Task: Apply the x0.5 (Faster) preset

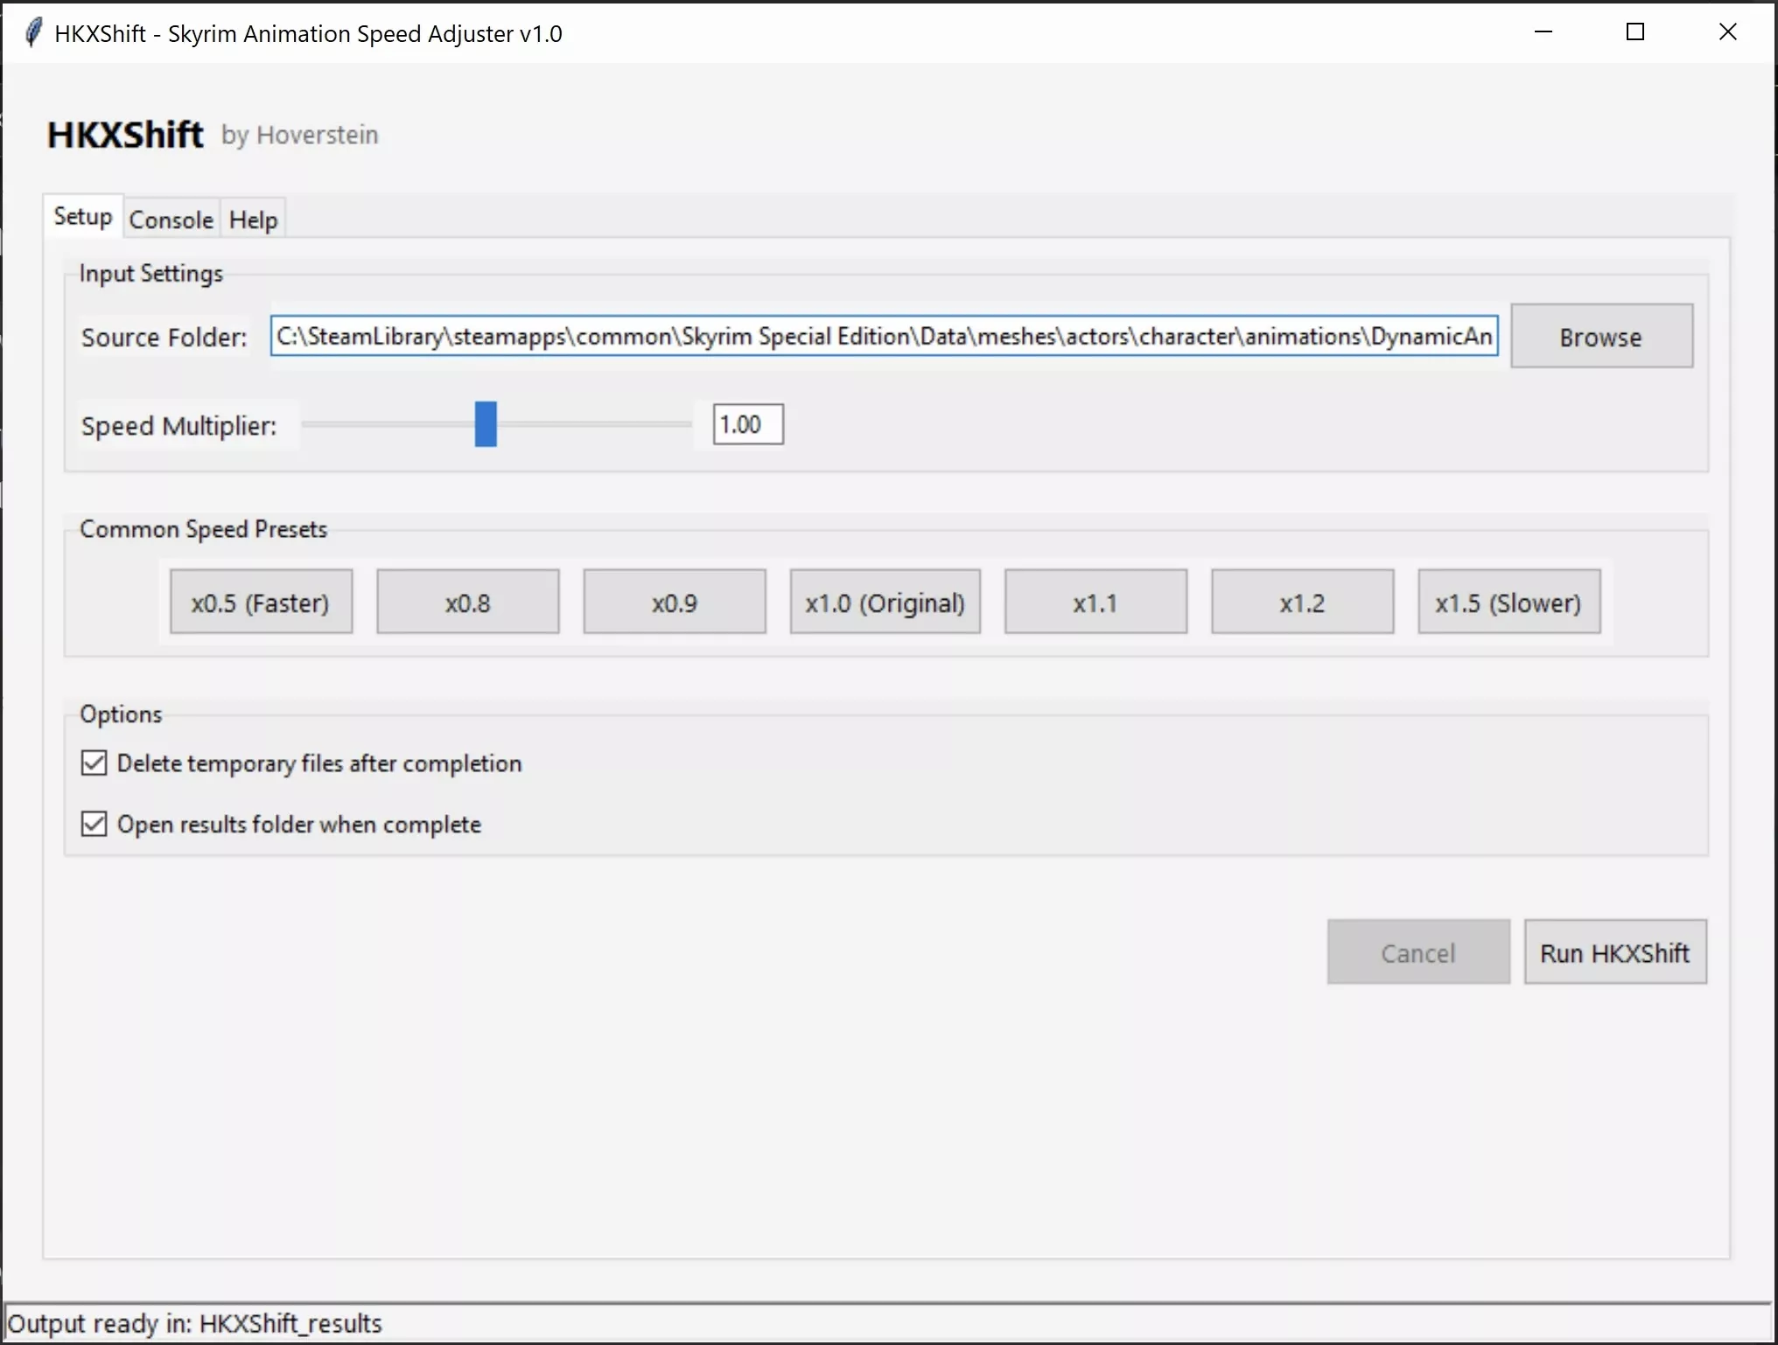Action: tap(261, 602)
